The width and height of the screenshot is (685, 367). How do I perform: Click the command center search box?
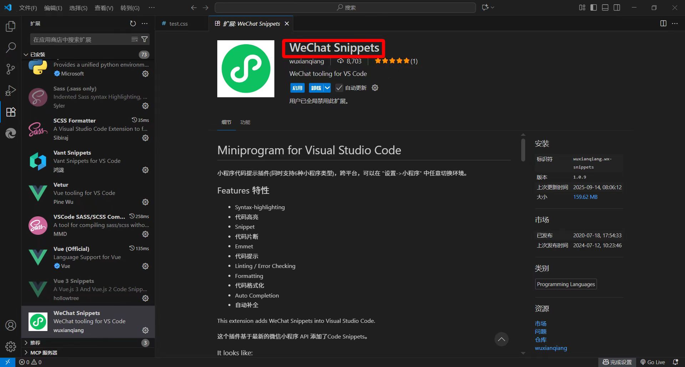(x=345, y=7)
